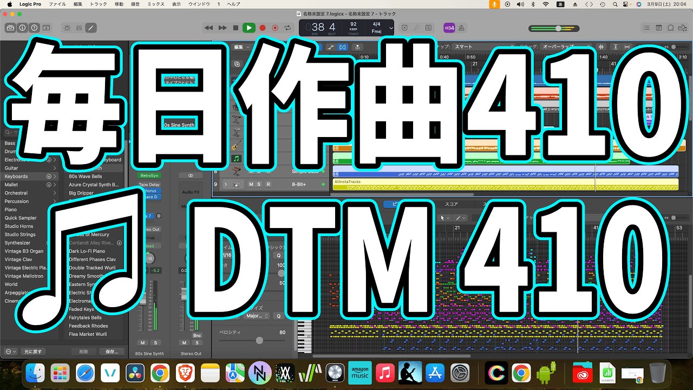Toggle Show Automation icon in tracks header

tap(330, 47)
